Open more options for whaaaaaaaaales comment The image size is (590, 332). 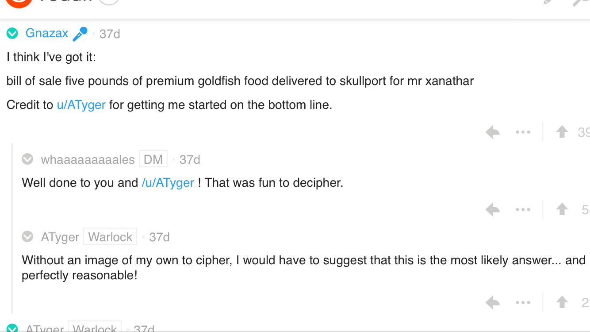click(x=523, y=209)
